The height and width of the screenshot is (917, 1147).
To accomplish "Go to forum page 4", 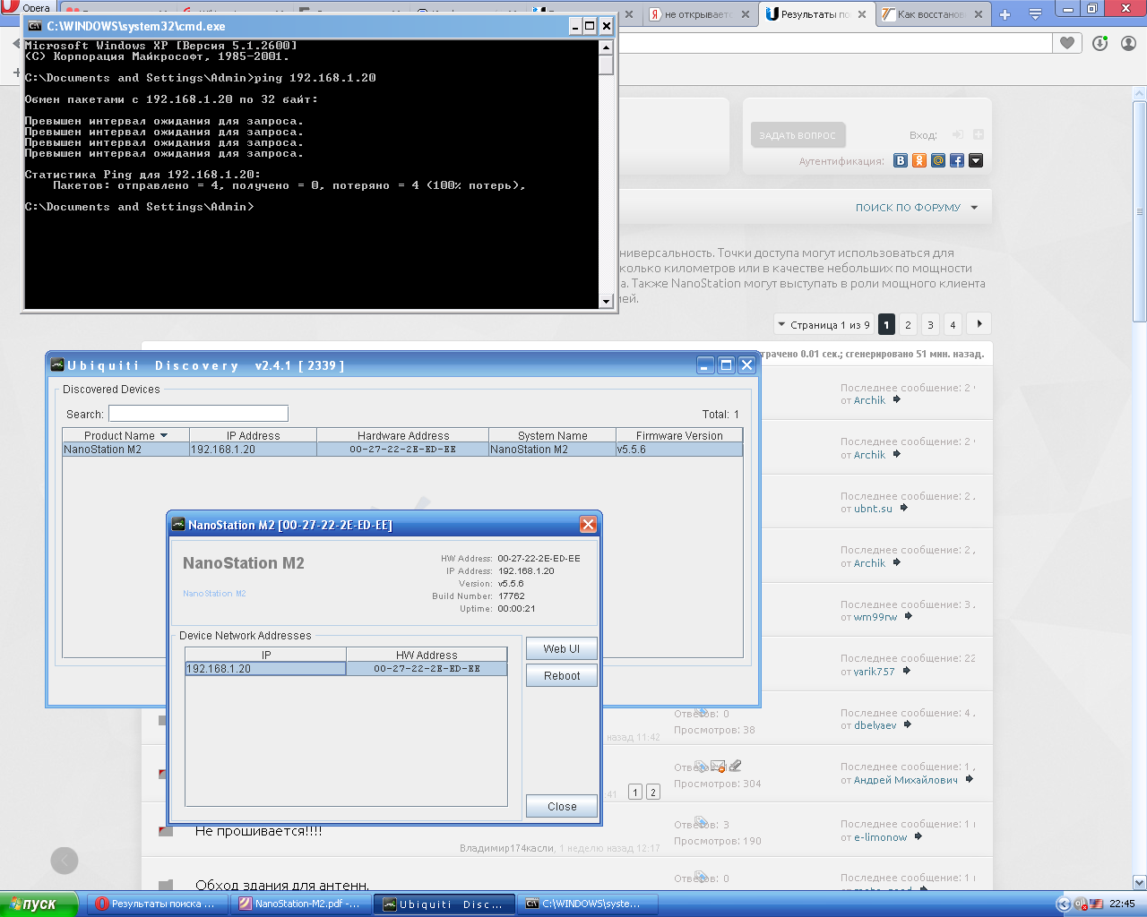I will coord(953,324).
